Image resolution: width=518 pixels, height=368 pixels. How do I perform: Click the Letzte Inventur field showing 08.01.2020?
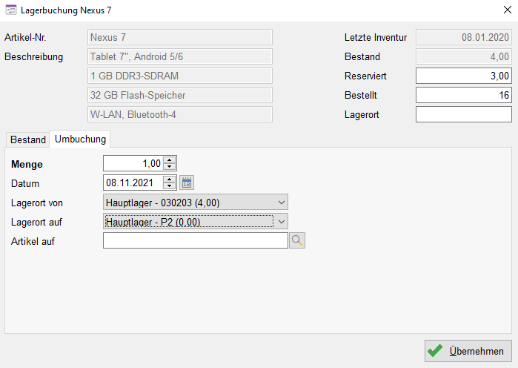click(464, 37)
